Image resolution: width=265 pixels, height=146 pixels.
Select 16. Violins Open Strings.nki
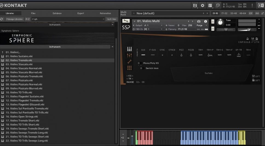tap(57, 117)
